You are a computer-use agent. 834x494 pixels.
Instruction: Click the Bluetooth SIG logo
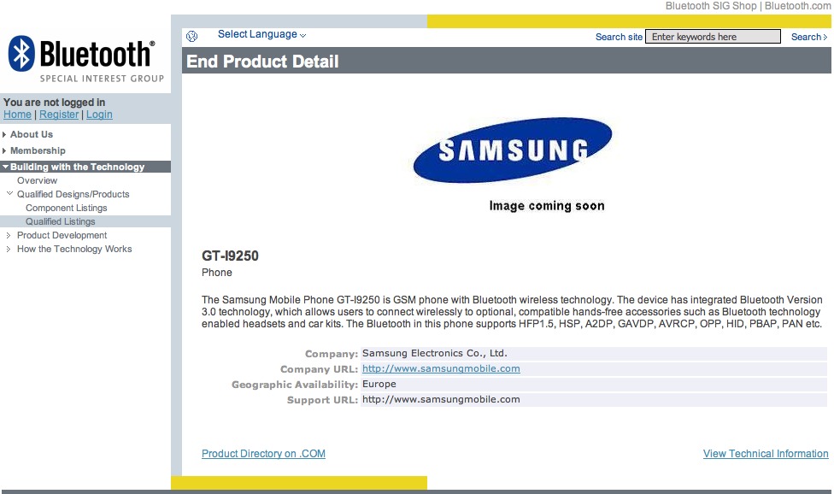click(85, 59)
